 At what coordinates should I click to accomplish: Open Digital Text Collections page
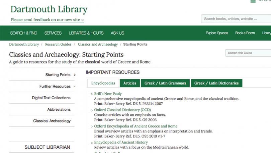51,98
